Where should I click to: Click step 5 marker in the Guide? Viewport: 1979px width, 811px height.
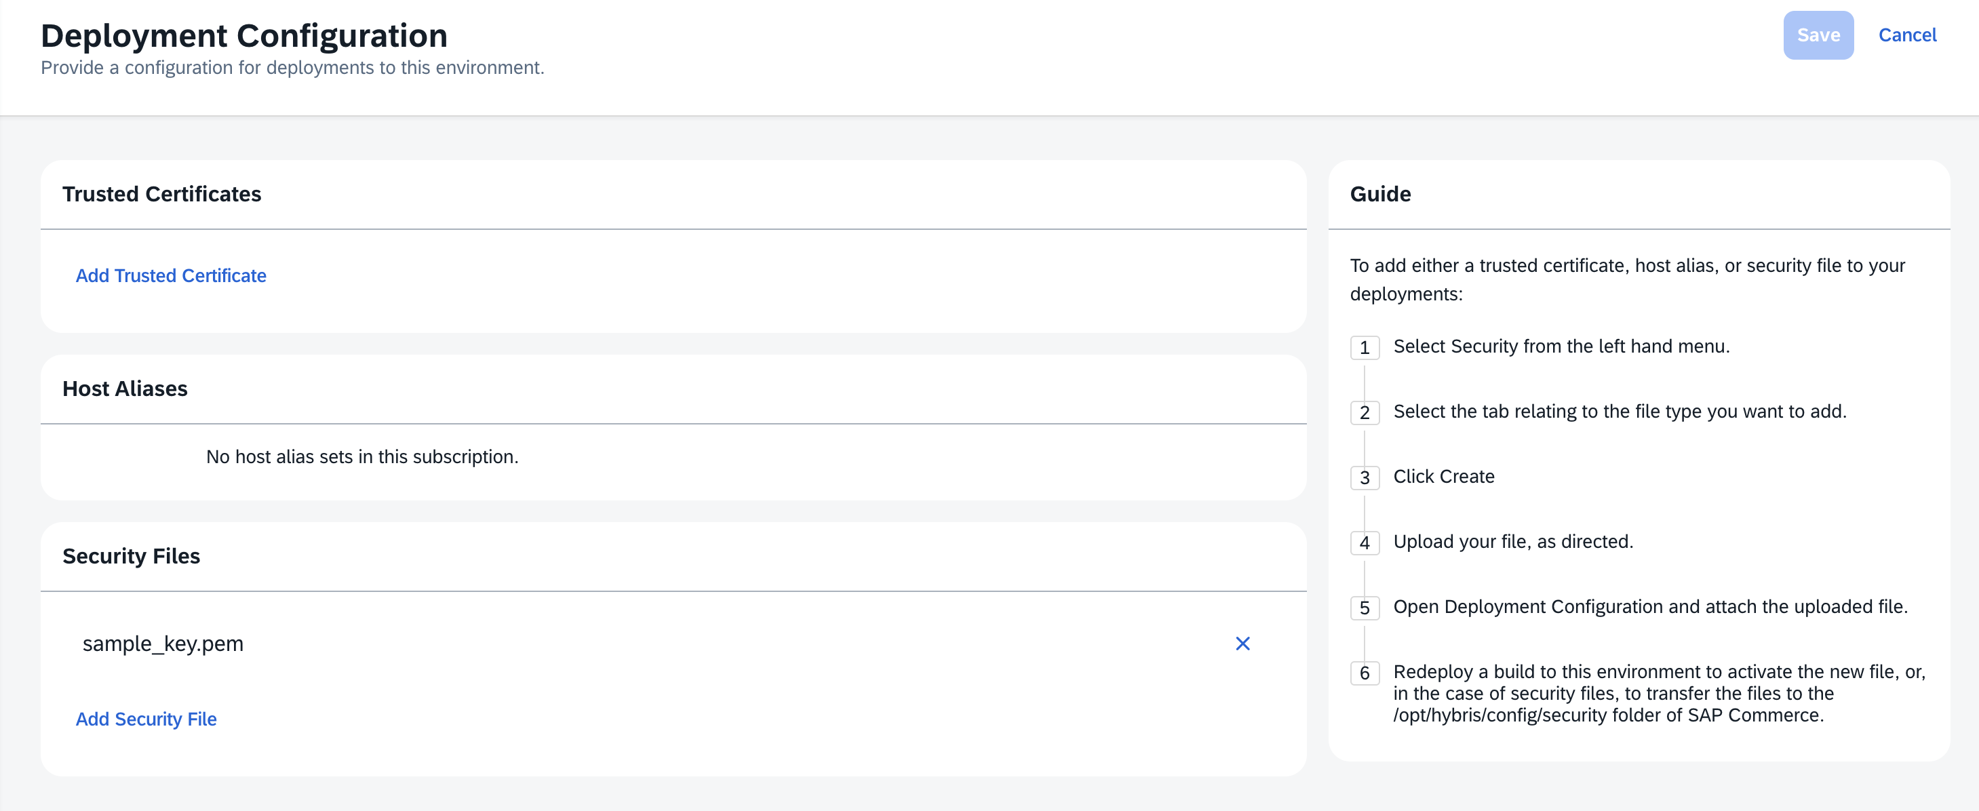click(x=1365, y=608)
